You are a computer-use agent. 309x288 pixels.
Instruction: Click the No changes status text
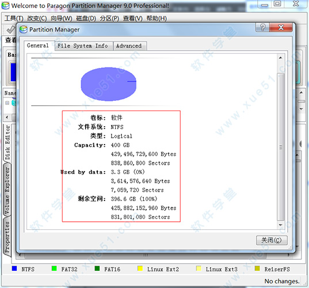point(282,281)
